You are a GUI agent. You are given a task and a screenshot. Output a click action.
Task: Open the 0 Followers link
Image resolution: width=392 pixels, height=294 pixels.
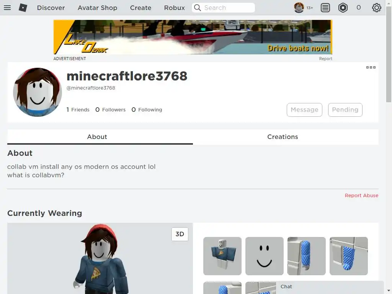pyautogui.click(x=110, y=110)
